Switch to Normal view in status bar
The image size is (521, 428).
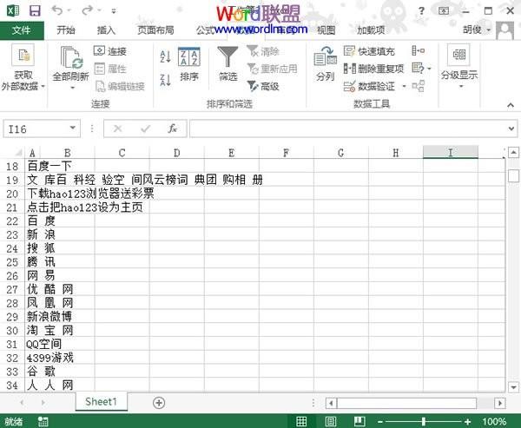click(x=301, y=421)
